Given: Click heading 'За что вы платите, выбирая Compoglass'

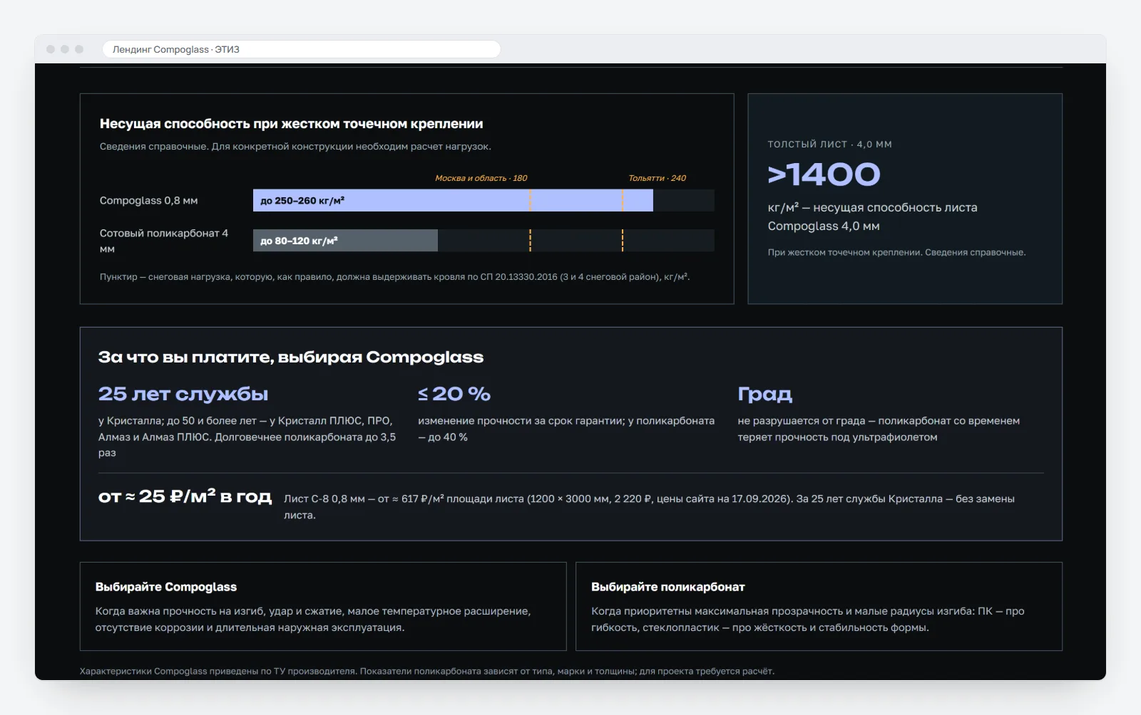Looking at the screenshot, I should (291, 357).
